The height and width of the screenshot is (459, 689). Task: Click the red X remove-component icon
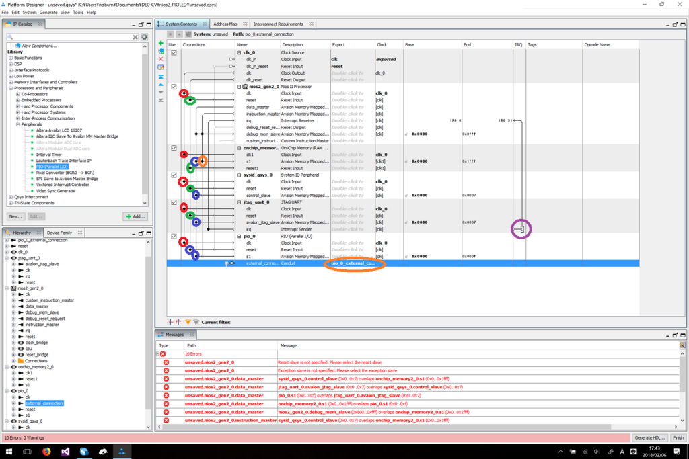pyautogui.click(x=161, y=58)
